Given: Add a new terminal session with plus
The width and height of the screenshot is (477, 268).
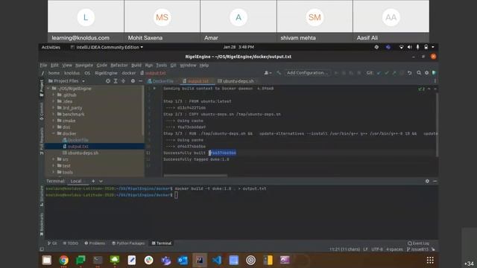Looking at the screenshot, I should [x=93, y=181].
